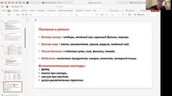Click the Präsentieren button
Screen dimensions: 172x96
click(x=130, y=11)
